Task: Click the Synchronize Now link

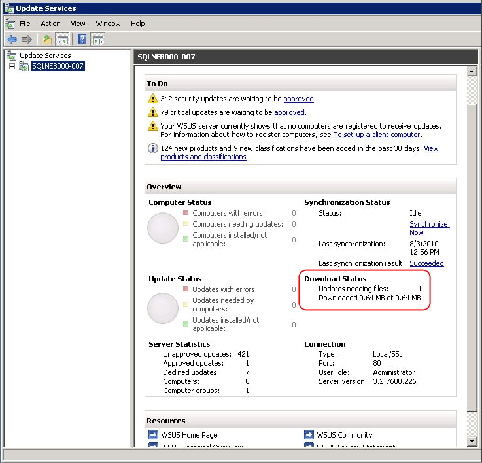Action: [429, 228]
